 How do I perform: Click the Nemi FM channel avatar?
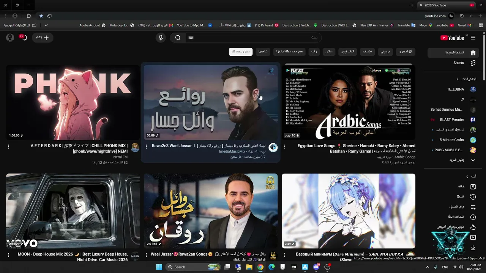pyautogui.click(x=135, y=147)
